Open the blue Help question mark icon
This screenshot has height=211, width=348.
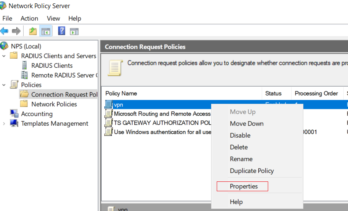pyautogui.click(x=61, y=31)
